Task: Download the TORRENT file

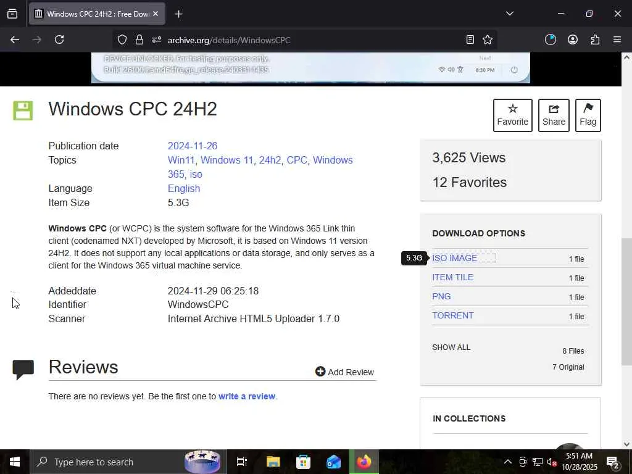Action: coord(452,315)
